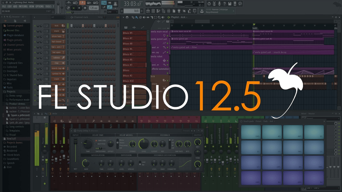Open the Mixer from the top toolbar
The width and height of the screenshot is (342, 192).
169,11
